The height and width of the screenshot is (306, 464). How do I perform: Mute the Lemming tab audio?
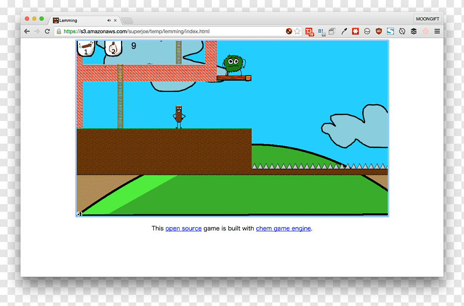(109, 20)
